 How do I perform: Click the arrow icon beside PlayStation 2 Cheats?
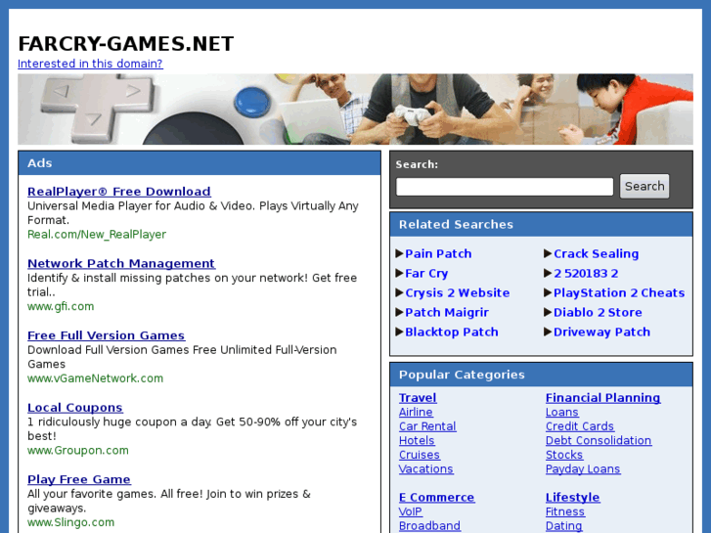tap(548, 292)
